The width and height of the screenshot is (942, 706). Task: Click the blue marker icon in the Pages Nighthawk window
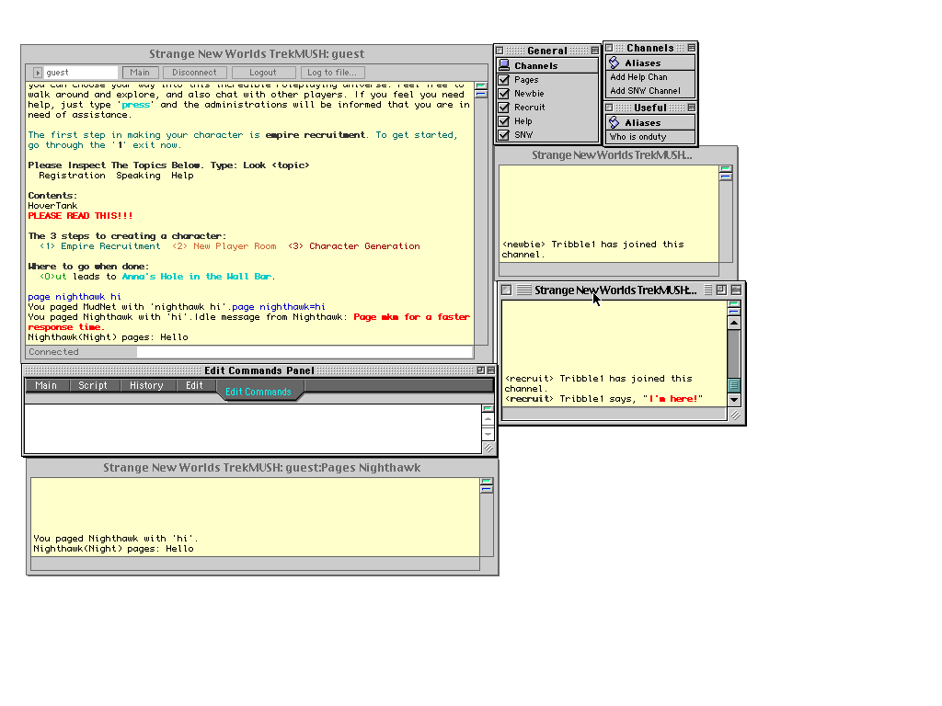point(487,489)
